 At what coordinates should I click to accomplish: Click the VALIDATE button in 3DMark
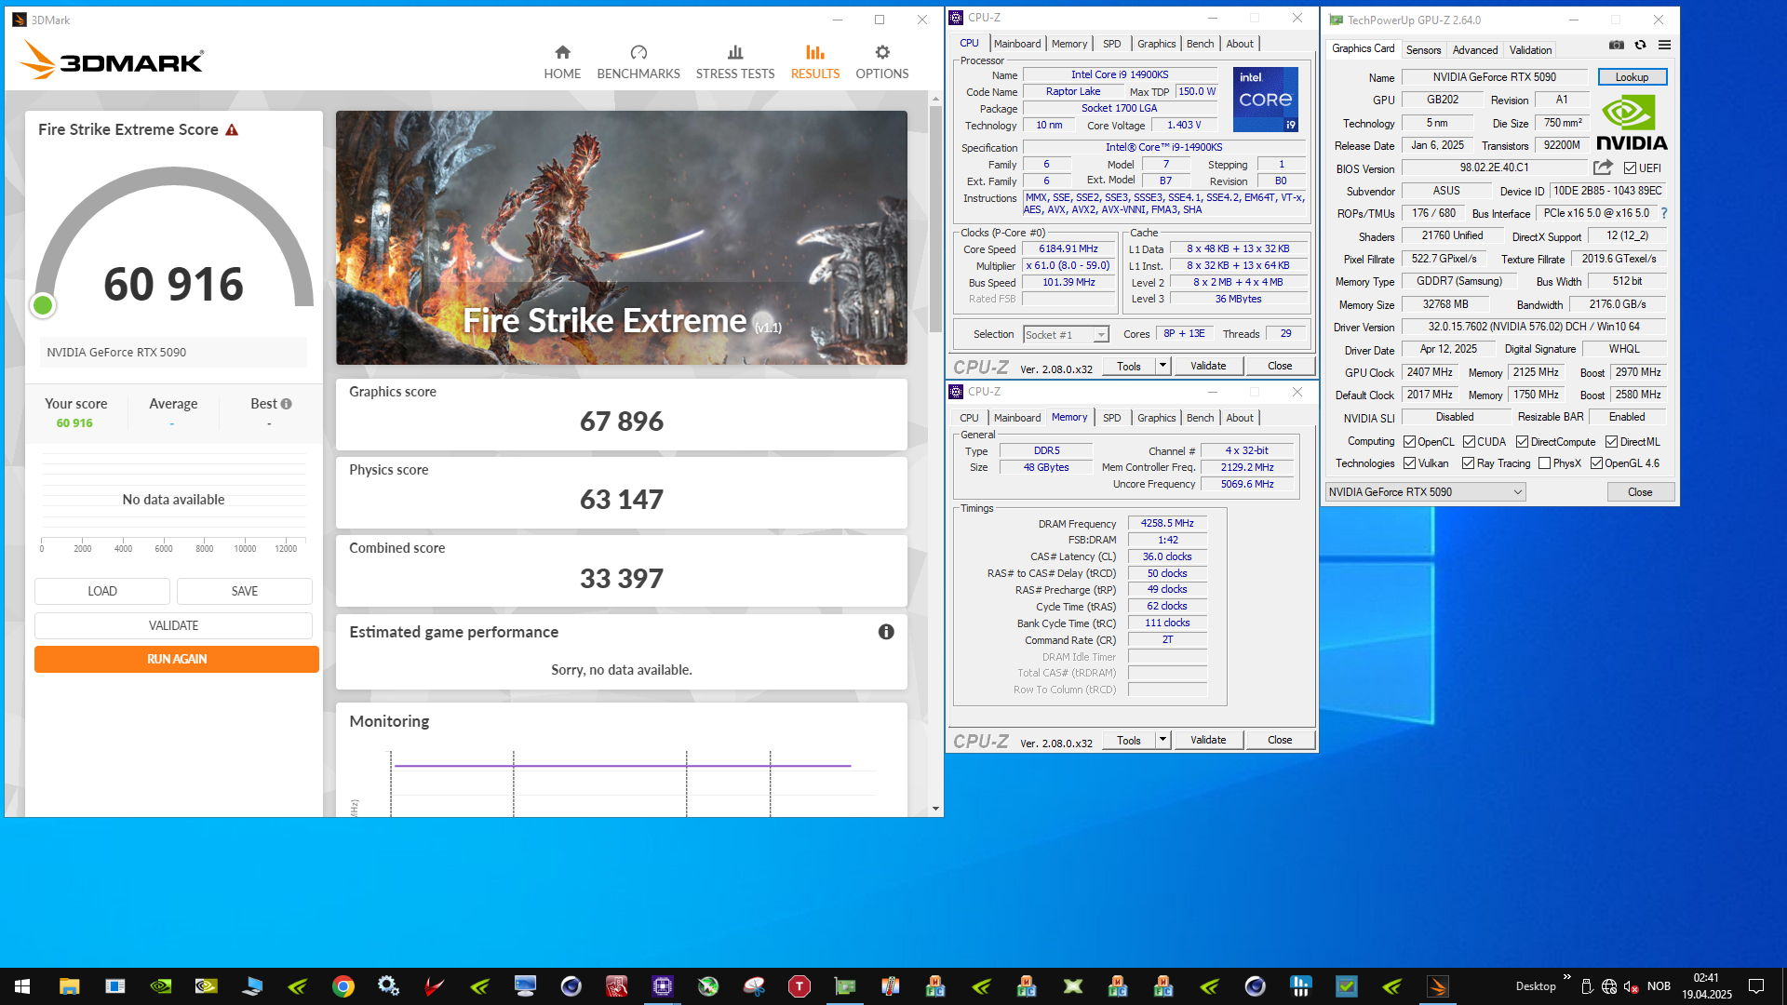(174, 625)
